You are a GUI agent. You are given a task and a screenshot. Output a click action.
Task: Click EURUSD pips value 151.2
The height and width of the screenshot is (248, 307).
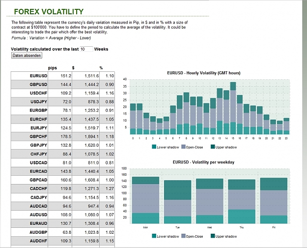click(66, 76)
